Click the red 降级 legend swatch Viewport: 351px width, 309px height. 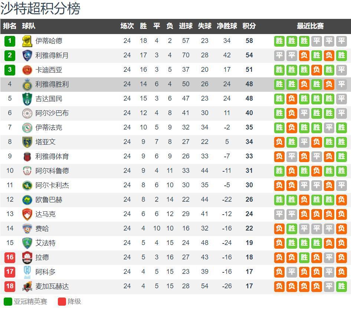pyautogui.click(x=62, y=302)
